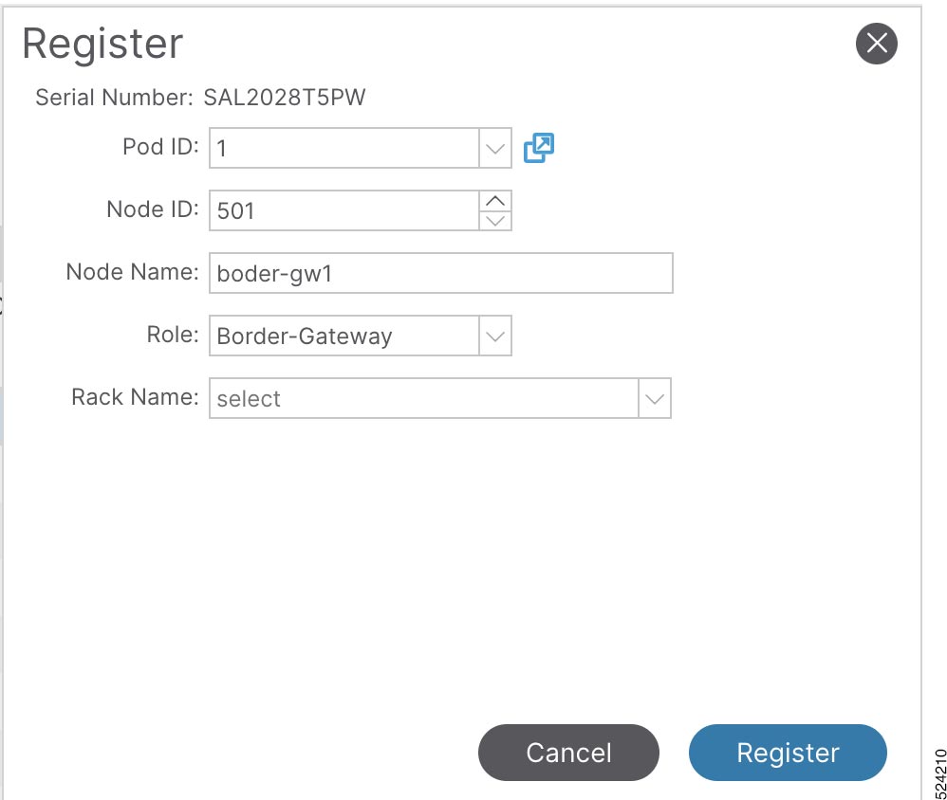Close the Register dialog with X icon
This screenshot has height=800, width=947.
877,44
